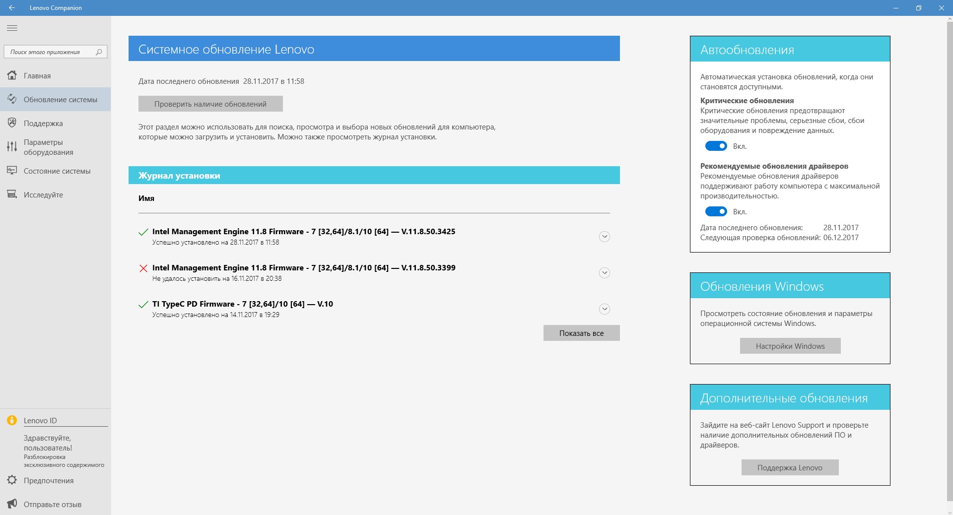Click the Параметры оборудования sliders icon

click(12, 147)
